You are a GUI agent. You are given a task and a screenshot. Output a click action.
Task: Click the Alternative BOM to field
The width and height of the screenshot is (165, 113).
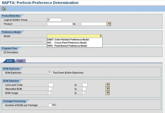click(x=84, y=89)
